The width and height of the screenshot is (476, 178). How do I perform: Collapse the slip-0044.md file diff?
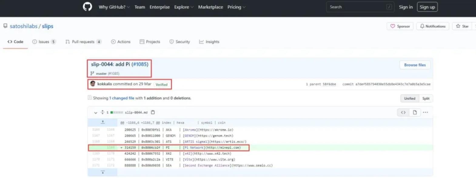pos(96,113)
